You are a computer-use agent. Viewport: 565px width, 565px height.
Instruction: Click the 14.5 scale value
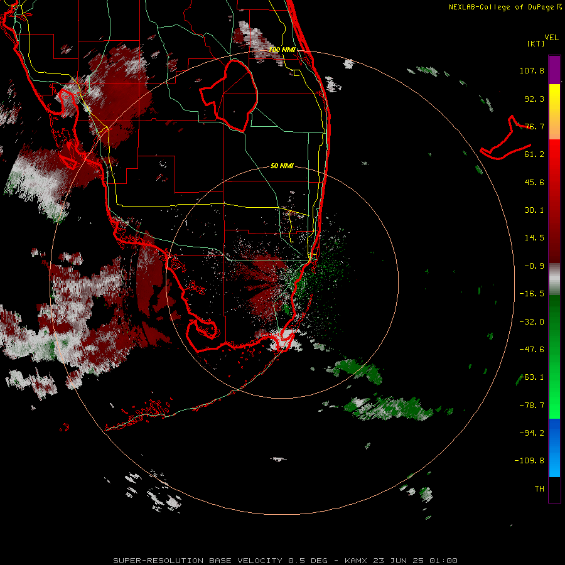pos(534,238)
